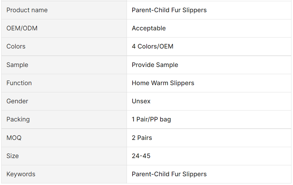The image size is (293, 185).
Task: Select the '4 Colors/OEM' value
Action: 152,46
